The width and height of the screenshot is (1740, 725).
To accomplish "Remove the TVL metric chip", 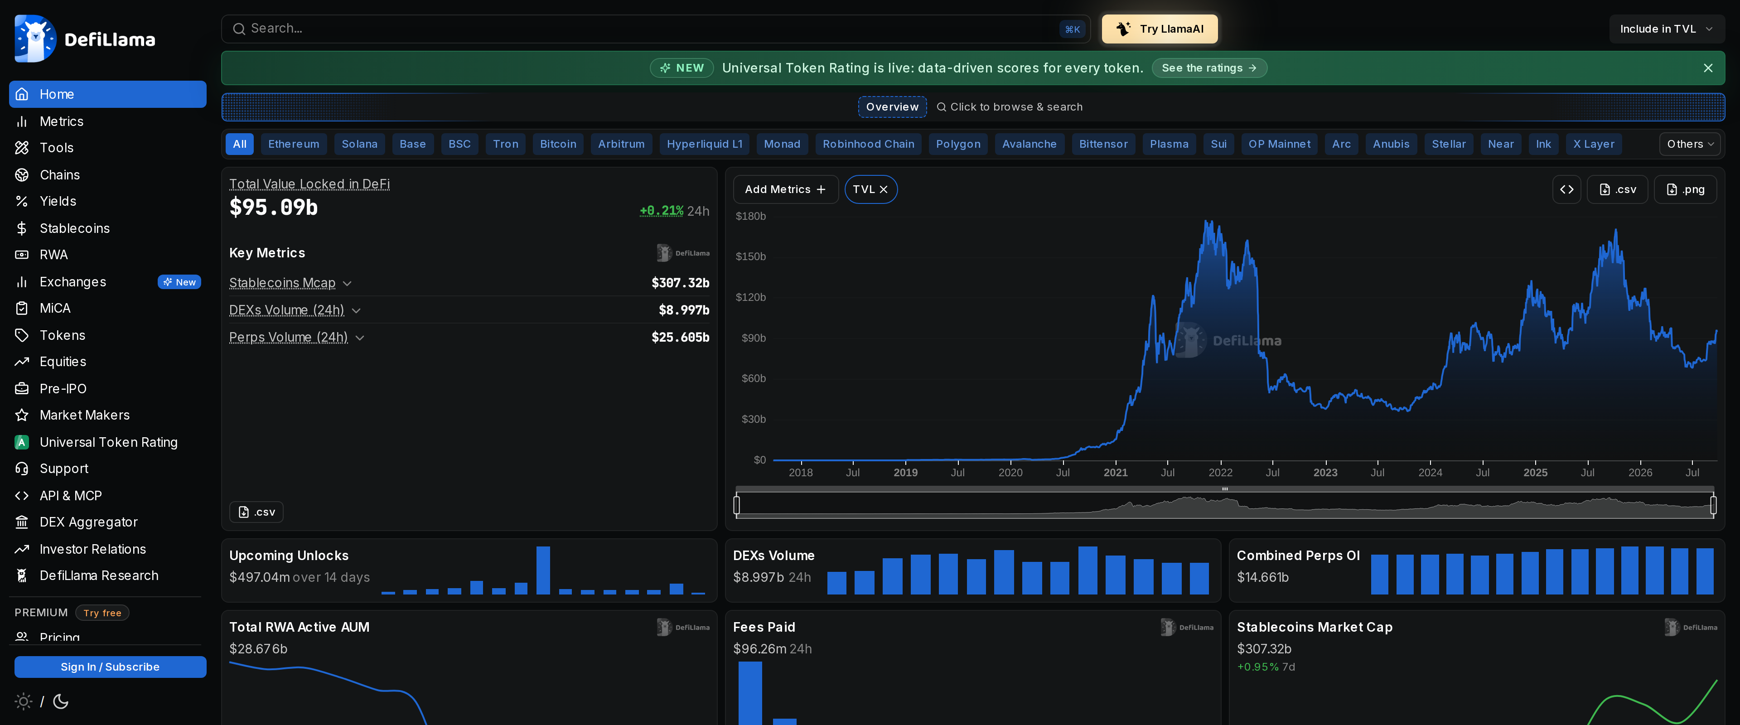I will pos(884,190).
